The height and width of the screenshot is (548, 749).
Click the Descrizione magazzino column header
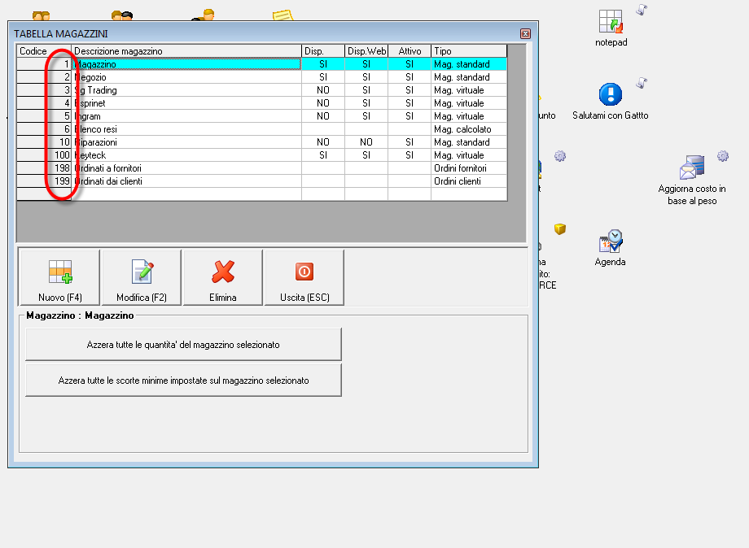pyautogui.click(x=186, y=51)
